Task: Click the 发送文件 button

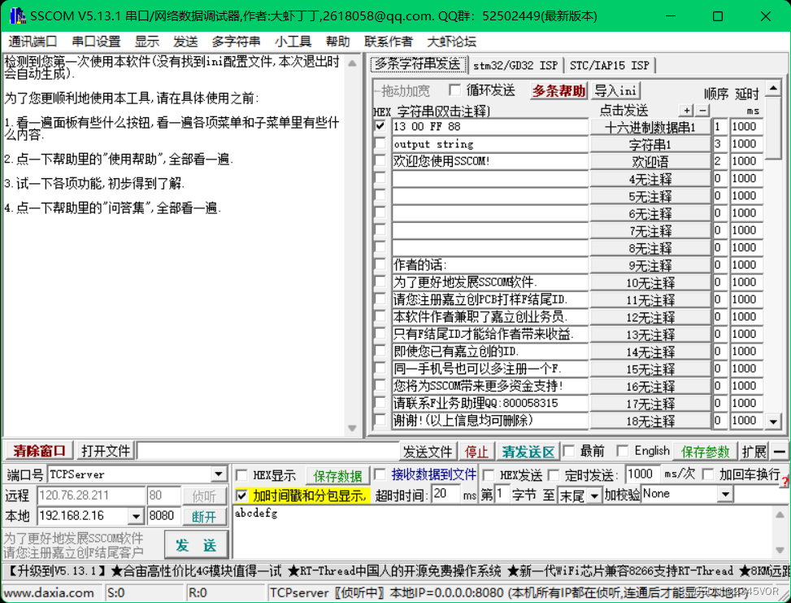Action: (x=428, y=452)
